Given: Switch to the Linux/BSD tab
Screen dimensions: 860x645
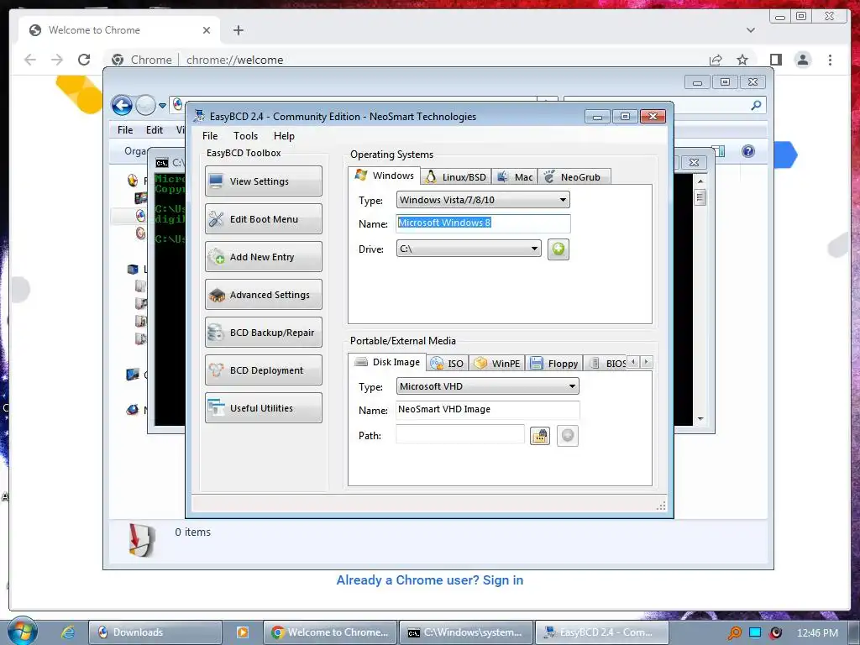Looking at the screenshot, I should coord(456,176).
